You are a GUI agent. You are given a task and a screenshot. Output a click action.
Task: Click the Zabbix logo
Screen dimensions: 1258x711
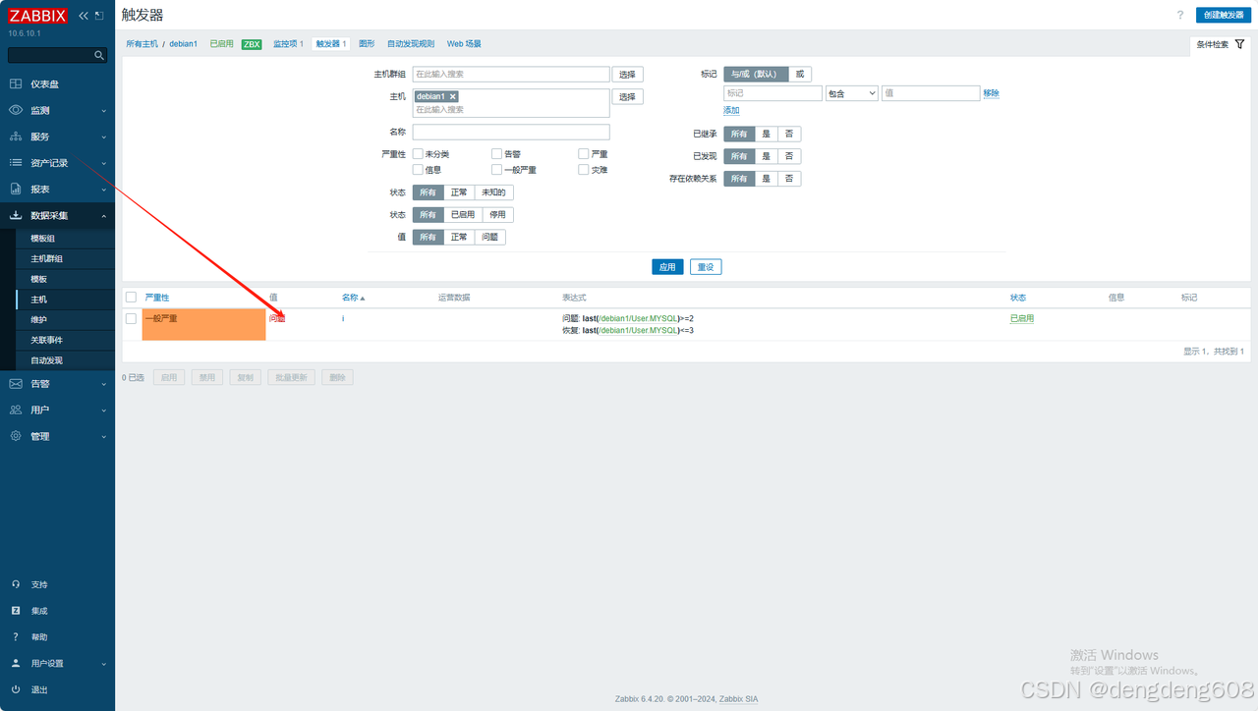point(39,16)
